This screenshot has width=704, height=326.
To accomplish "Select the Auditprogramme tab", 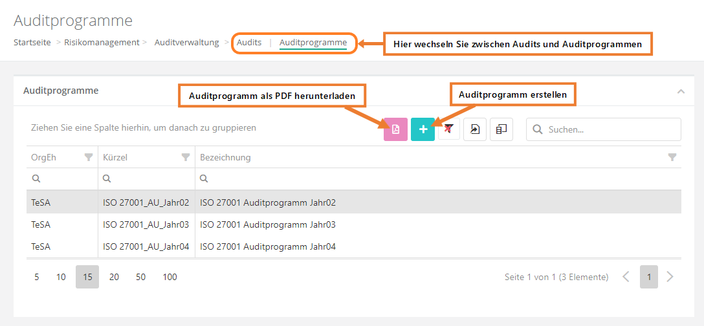I will coord(313,43).
